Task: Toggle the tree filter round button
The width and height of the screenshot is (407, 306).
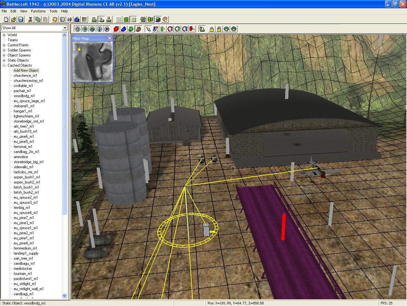Action: pos(85,29)
